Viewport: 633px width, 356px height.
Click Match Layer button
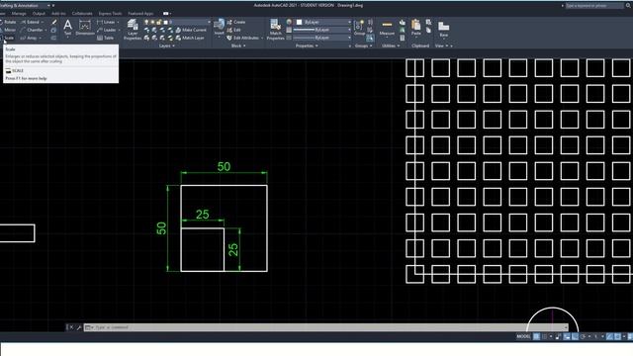(x=190, y=38)
